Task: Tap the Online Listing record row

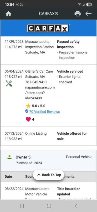Action: [x=48, y=136]
